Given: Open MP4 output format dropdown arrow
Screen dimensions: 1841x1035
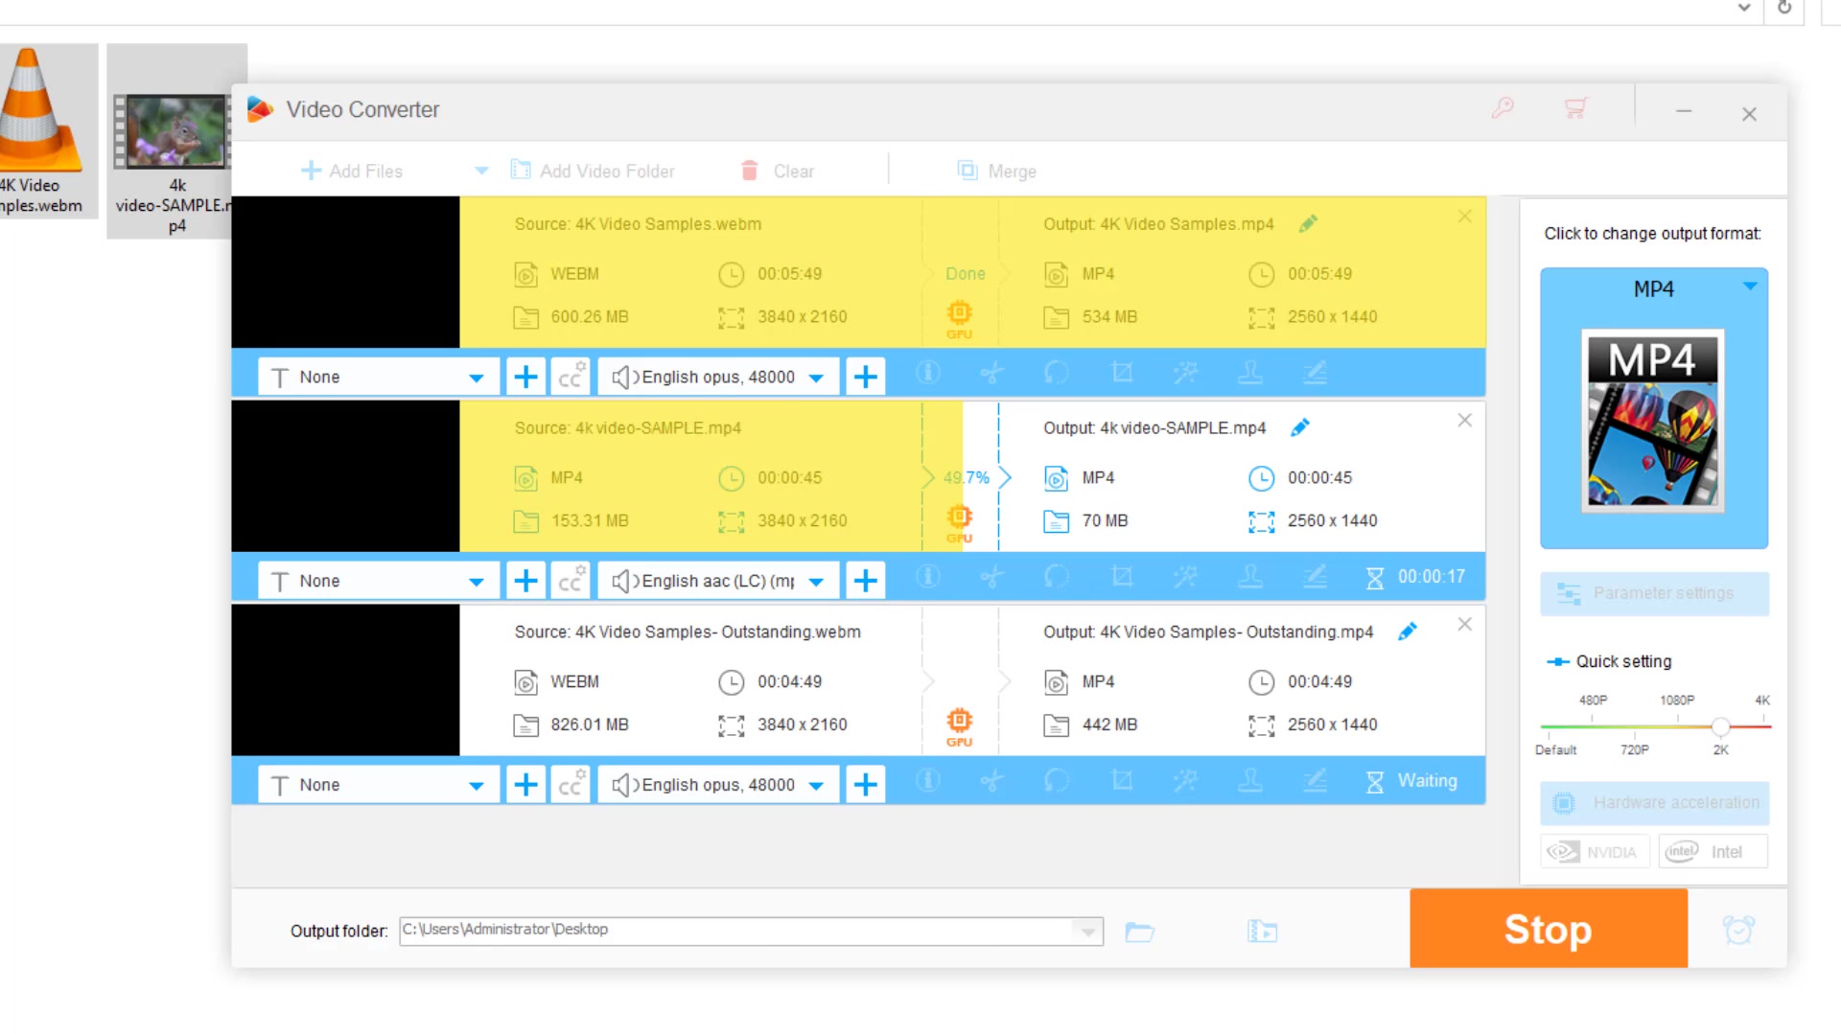Looking at the screenshot, I should click(1750, 287).
